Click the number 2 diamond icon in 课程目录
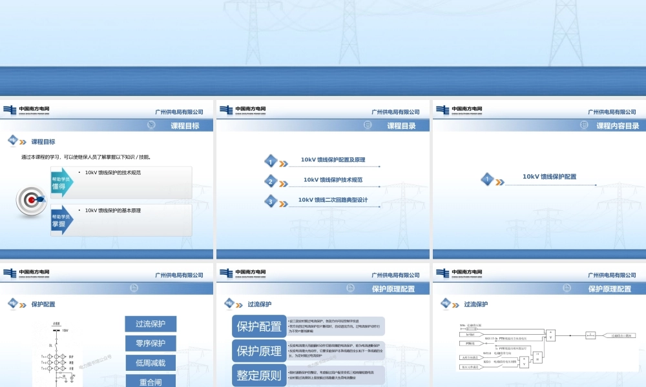The width and height of the screenshot is (646, 387). [x=271, y=182]
